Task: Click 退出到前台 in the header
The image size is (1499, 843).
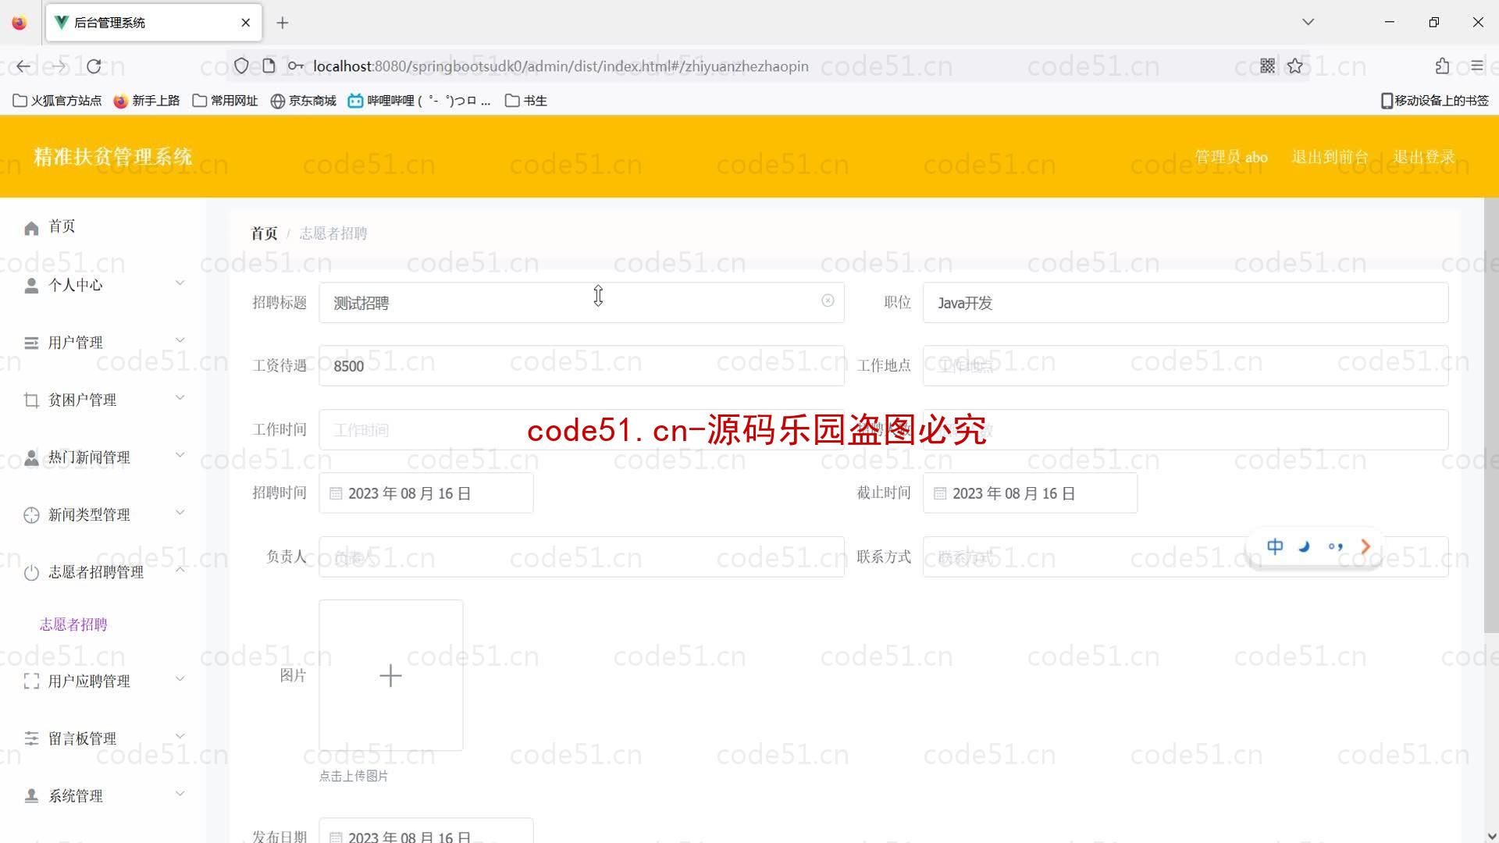Action: click(x=1330, y=157)
